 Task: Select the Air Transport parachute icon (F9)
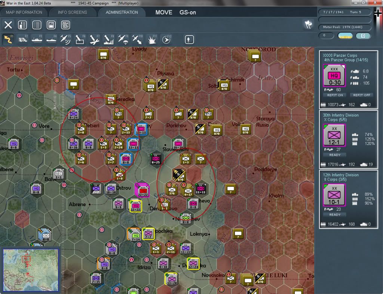[x=123, y=39]
